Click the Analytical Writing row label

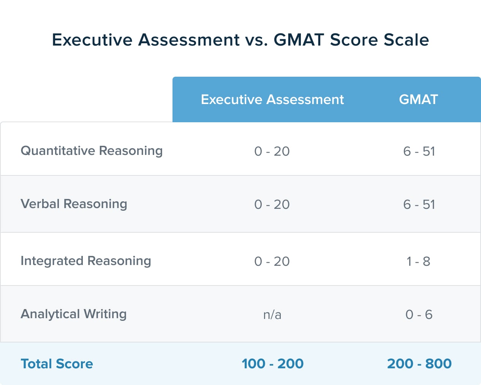pos(74,314)
